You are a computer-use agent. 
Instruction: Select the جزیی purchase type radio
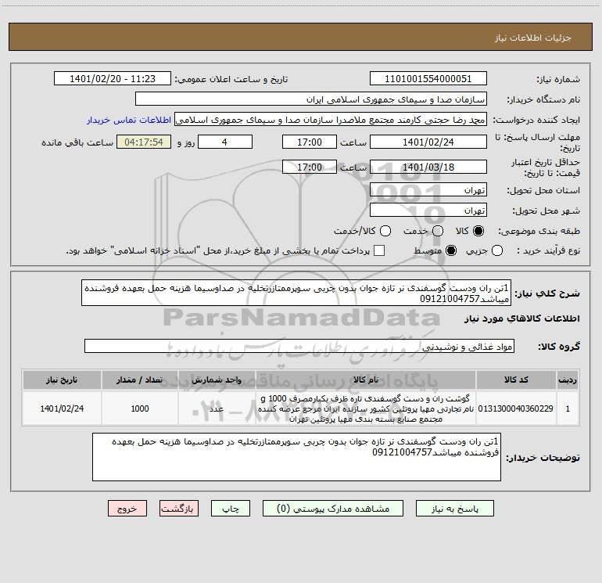click(496, 250)
